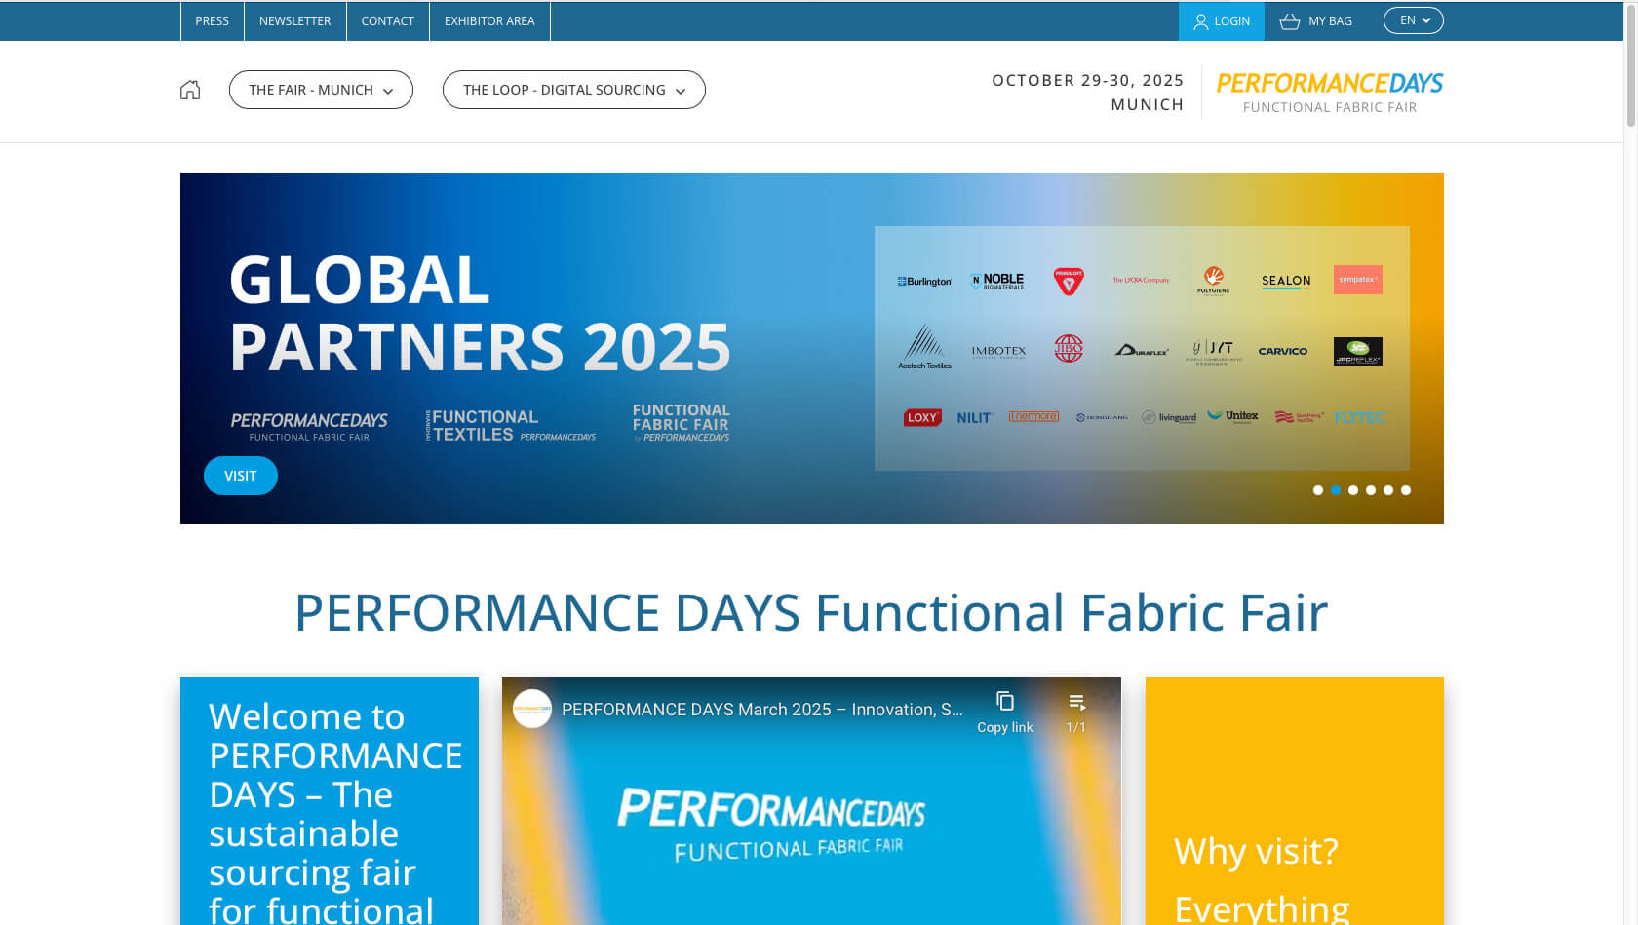Click the Livinguard partner logo
The image size is (1638, 925).
pyautogui.click(x=1169, y=417)
